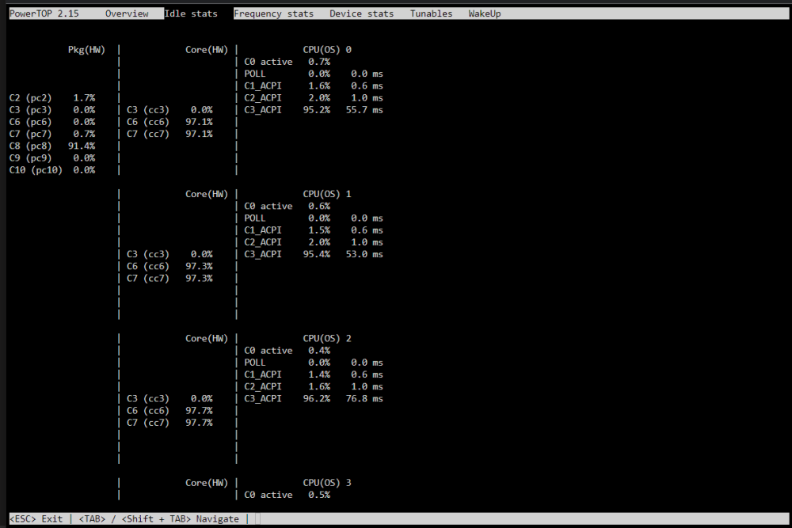
Task: Select the C6 (pc6) package row
Action: click(x=52, y=122)
